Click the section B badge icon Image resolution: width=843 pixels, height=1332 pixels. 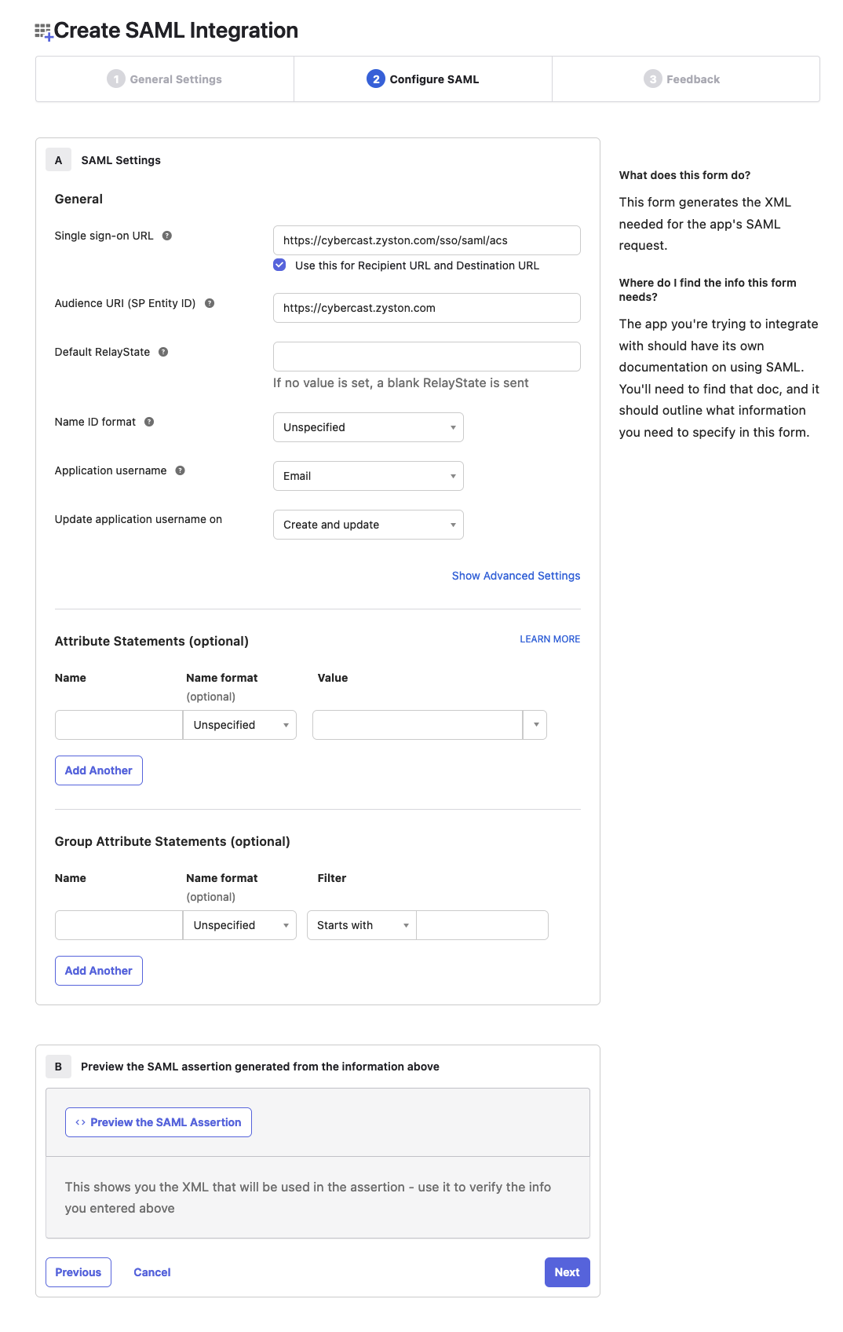pos(58,1067)
